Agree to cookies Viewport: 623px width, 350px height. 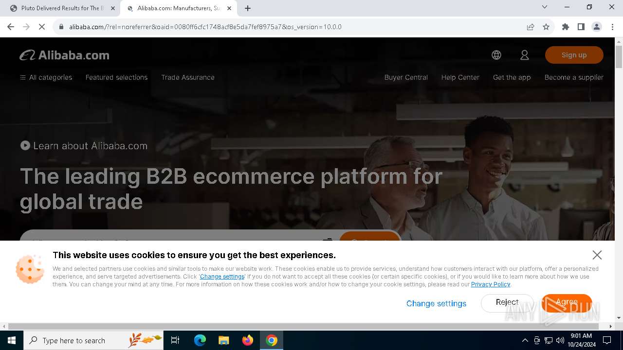point(567,302)
